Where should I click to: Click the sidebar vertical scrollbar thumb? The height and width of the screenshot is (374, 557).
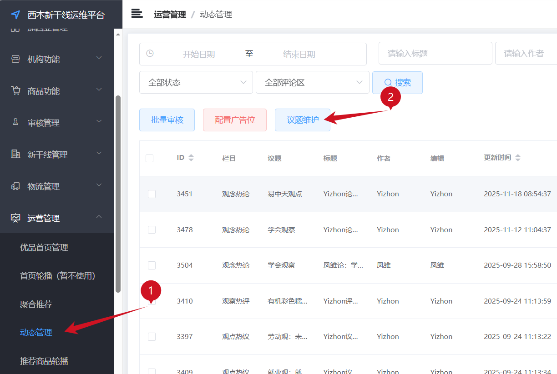[x=118, y=194]
